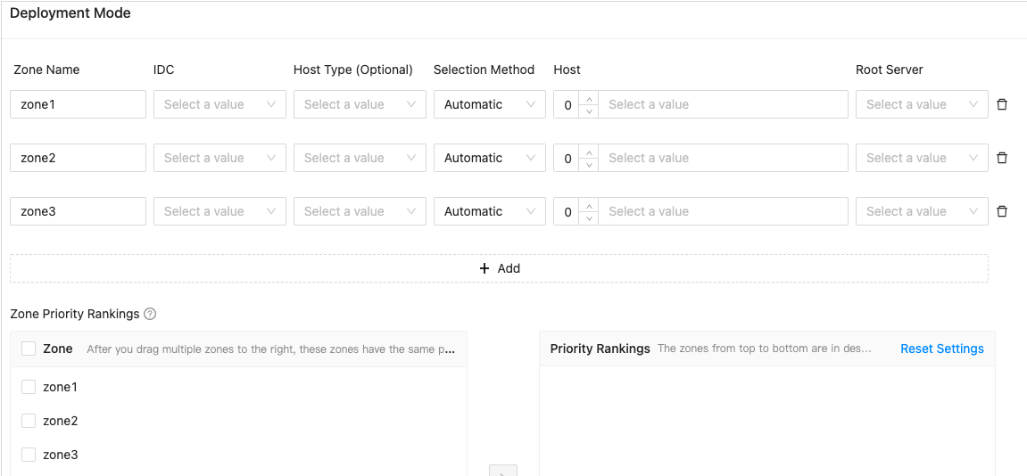Click help icon beside Zone Priority Rankings
Viewport: 1027px width, 476px height.
(x=150, y=314)
